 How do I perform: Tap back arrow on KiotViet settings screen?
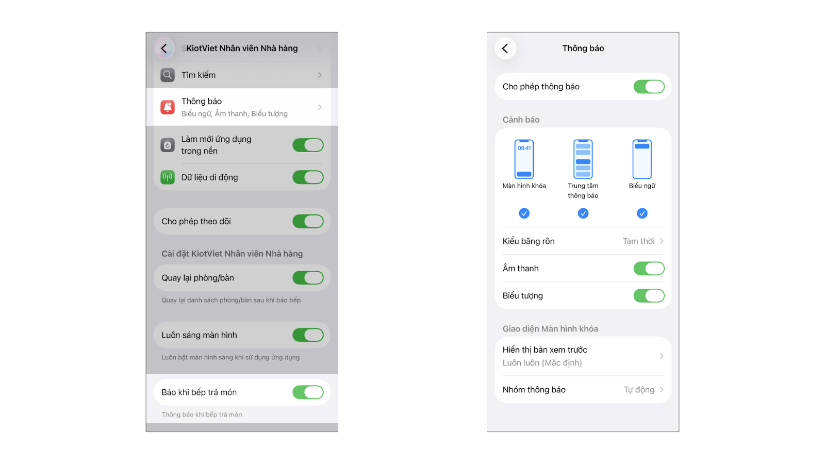[x=164, y=48]
